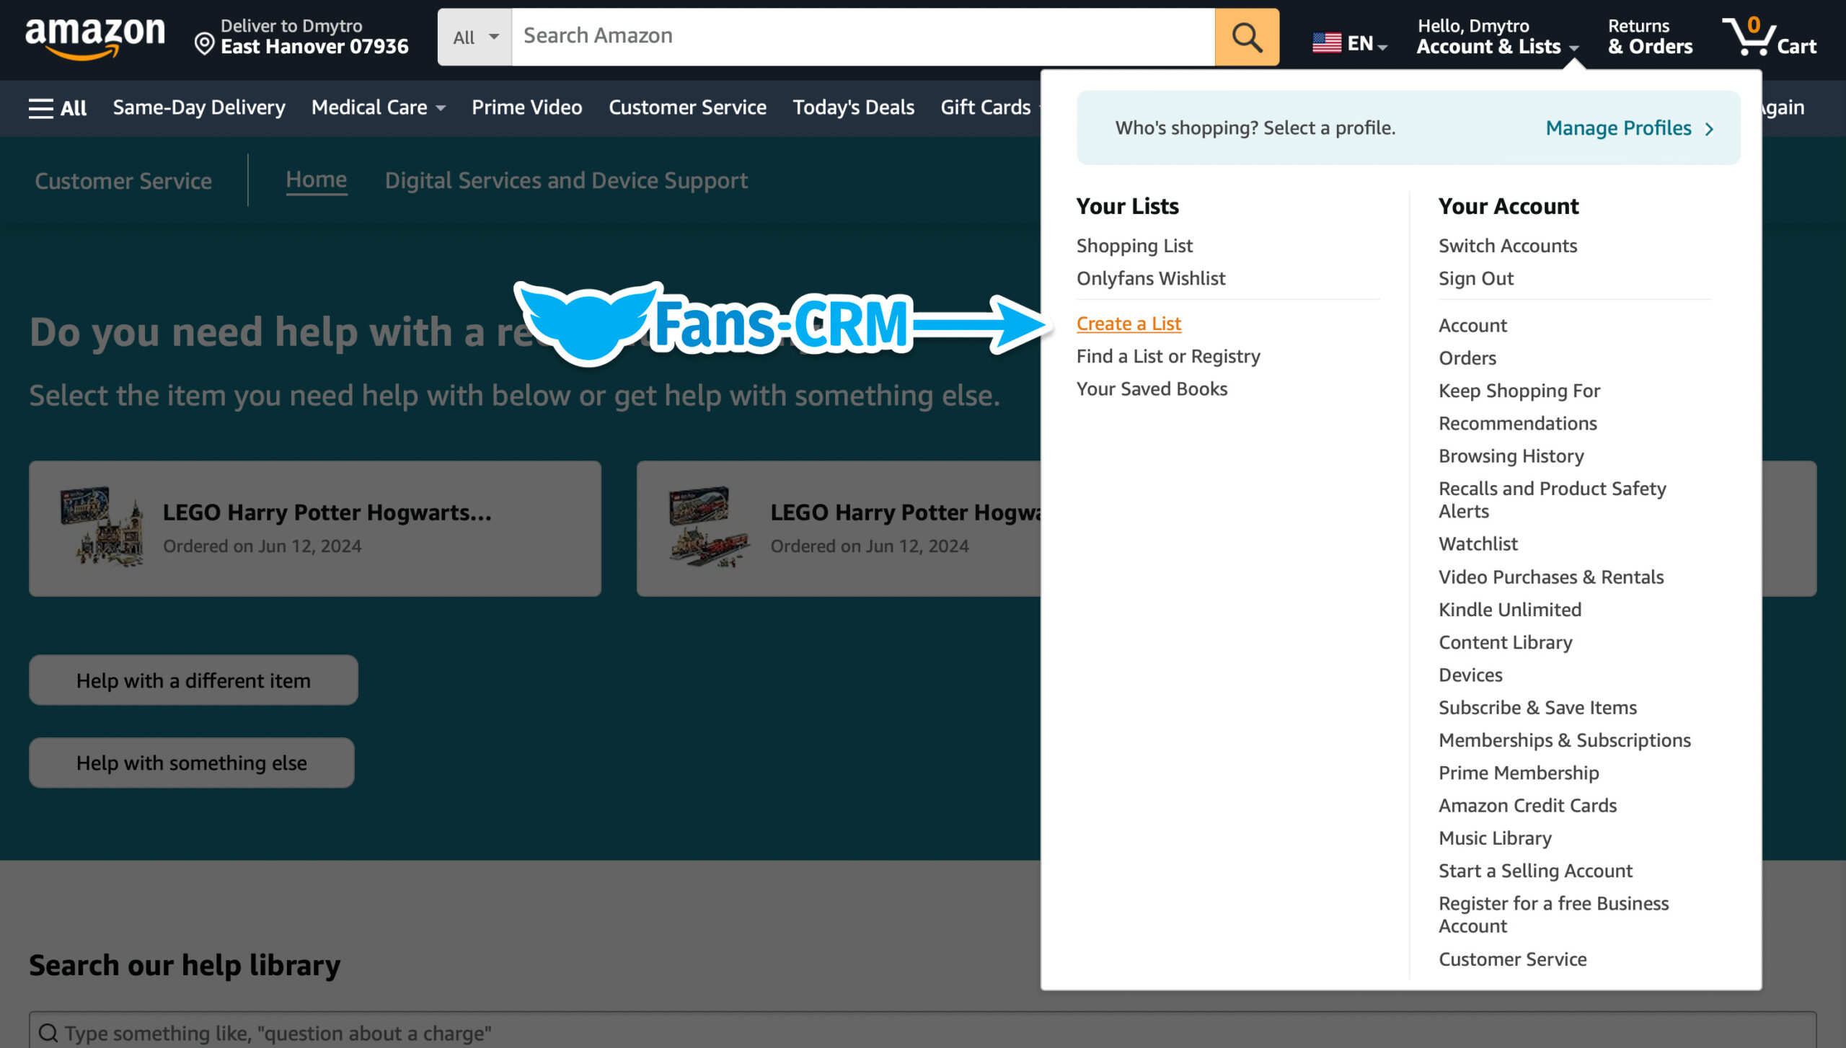Open Orders link in menu

point(1467,358)
